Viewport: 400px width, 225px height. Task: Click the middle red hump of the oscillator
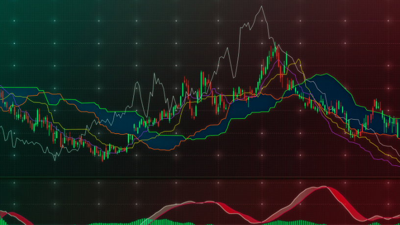tap(211, 202)
